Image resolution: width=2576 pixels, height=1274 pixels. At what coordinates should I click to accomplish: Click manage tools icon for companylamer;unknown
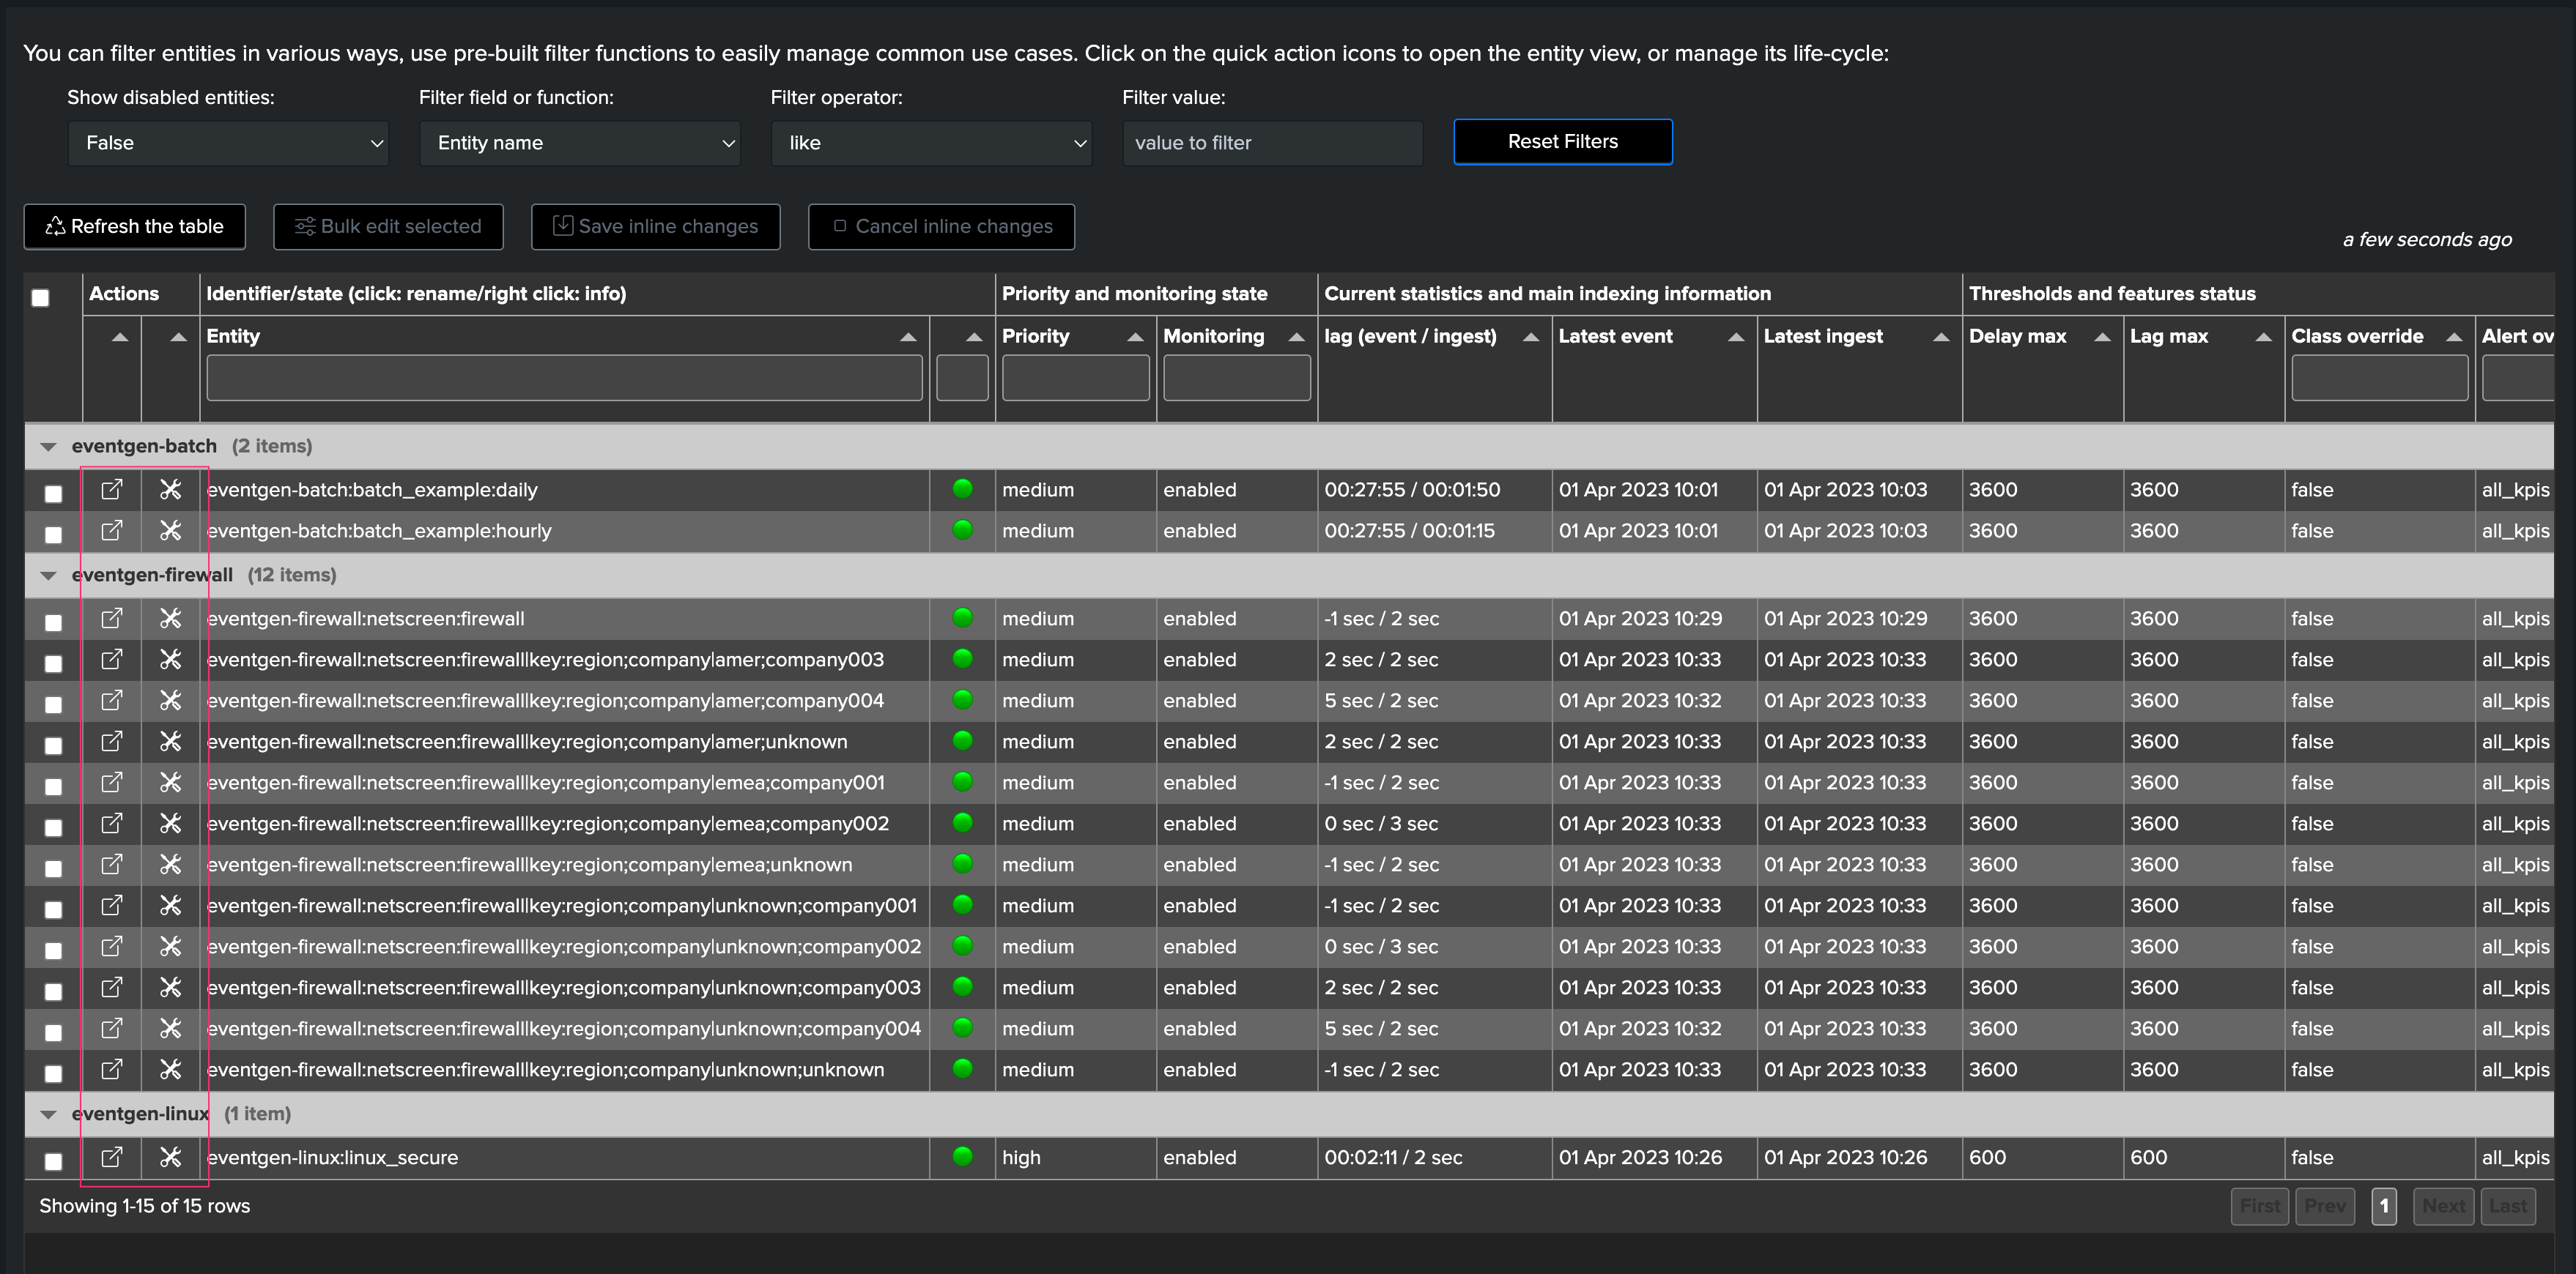tap(171, 742)
